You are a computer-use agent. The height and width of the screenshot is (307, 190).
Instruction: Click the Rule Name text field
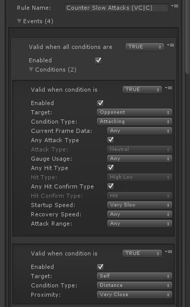click(117, 8)
